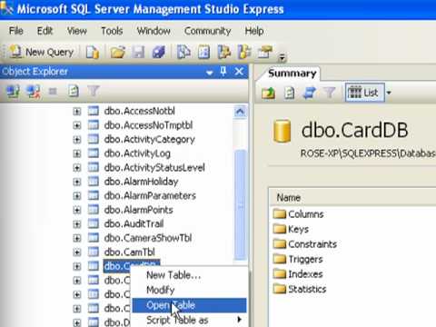Open the Window menu
This screenshot has height=327, width=436.
click(154, 31)
